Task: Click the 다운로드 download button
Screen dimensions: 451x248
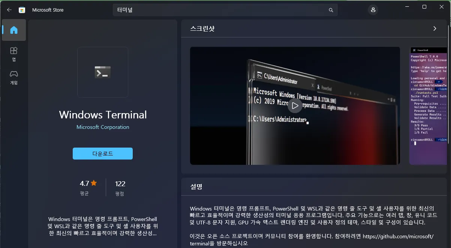Action: (x=103, y=154)
